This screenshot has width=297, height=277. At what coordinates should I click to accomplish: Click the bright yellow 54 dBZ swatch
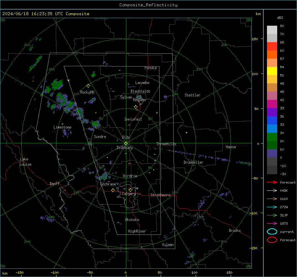(x=272, y=71)
